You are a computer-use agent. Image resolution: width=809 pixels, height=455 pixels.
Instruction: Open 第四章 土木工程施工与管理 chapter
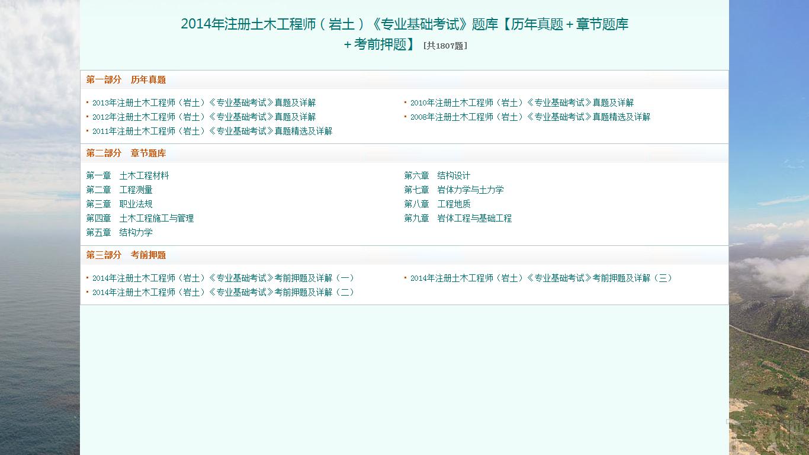coord(140,218)
